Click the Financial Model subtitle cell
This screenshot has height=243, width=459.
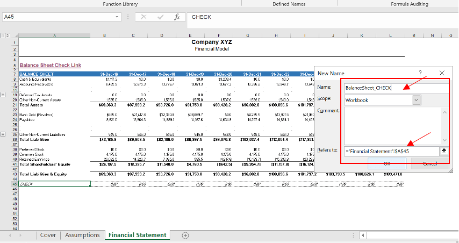pyautogui.click(x=212, y=49)
